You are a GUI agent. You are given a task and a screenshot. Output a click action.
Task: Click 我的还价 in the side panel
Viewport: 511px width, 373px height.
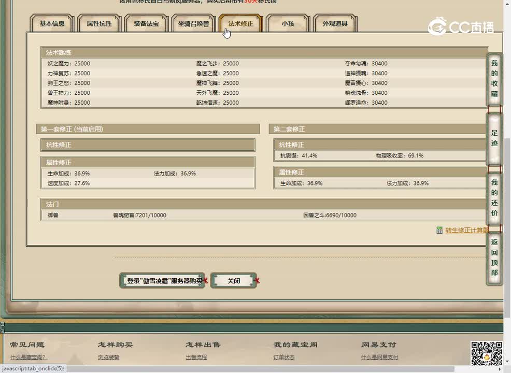pyautogui.click(x=494, y=198)
